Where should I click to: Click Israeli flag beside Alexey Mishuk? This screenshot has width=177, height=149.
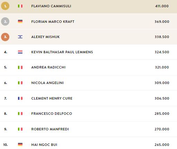20,37
